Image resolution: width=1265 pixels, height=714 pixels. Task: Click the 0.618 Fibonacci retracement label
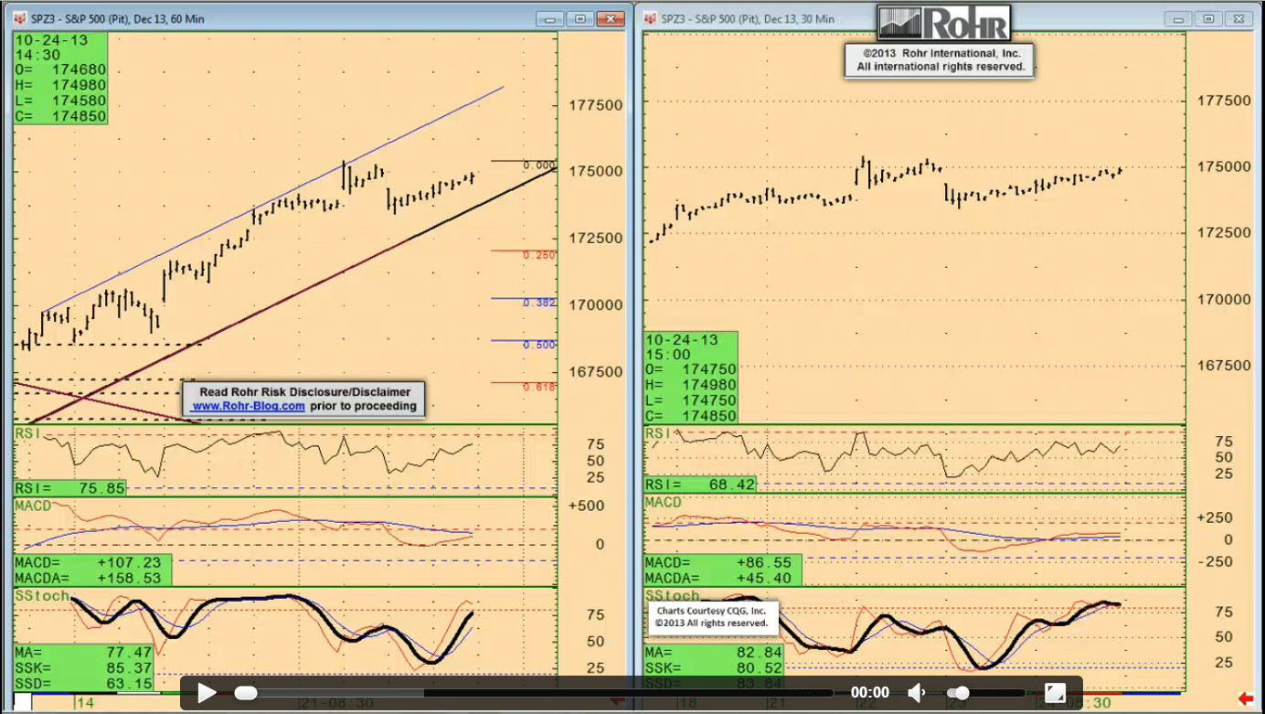pyautogui.click(x=539, y=387)
